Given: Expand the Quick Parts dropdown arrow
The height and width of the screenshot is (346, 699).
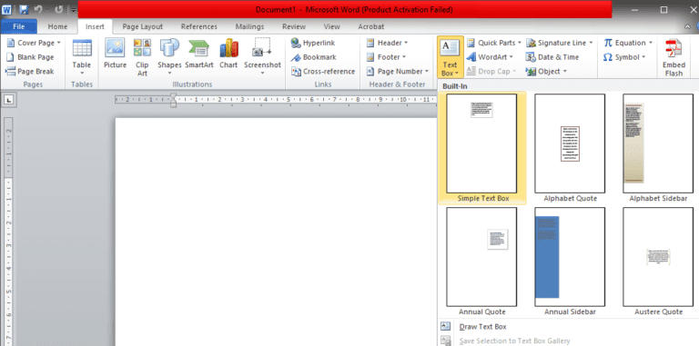Looking at the screenshot, I should [520, 44].
